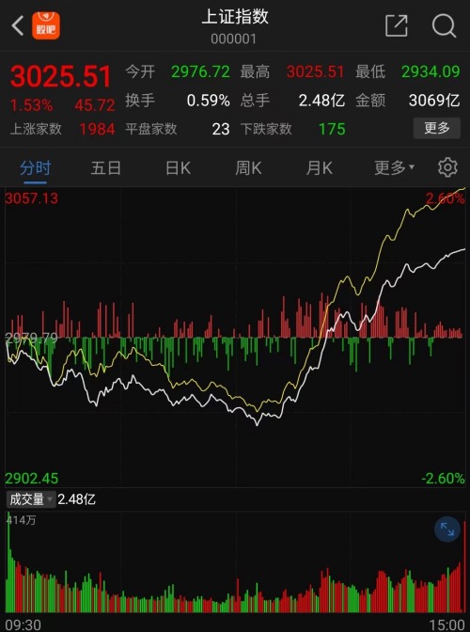Tap the volume bar chart area
The image size is (470, 632).
pos(235,561)
